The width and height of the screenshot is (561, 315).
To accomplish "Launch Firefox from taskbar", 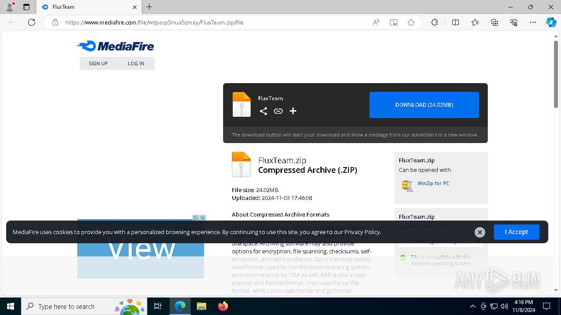I will pyautogui.click(x=223, y=306).
